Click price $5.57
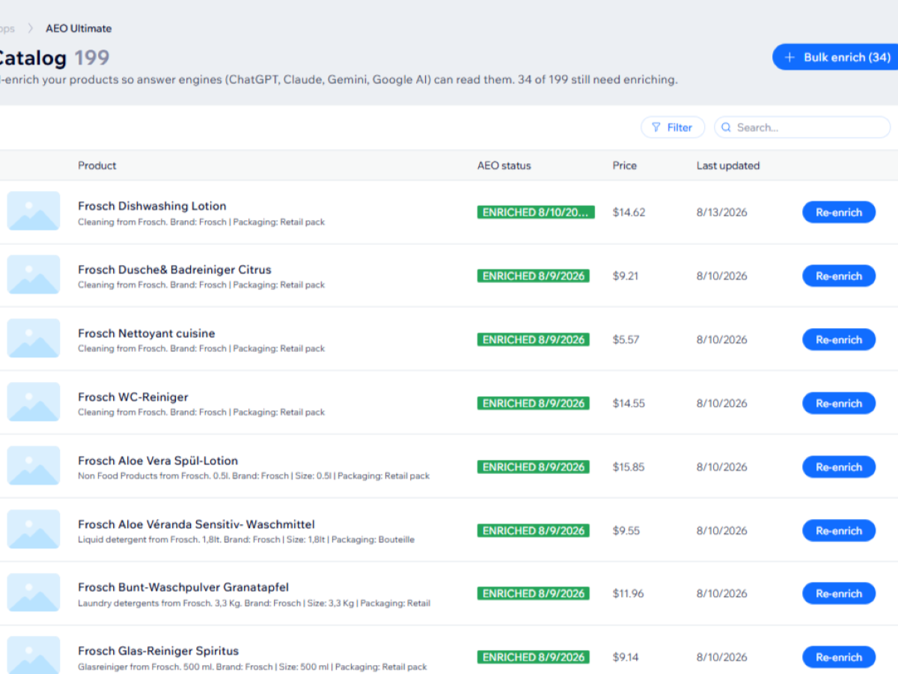898x674 pixels. 626,339
